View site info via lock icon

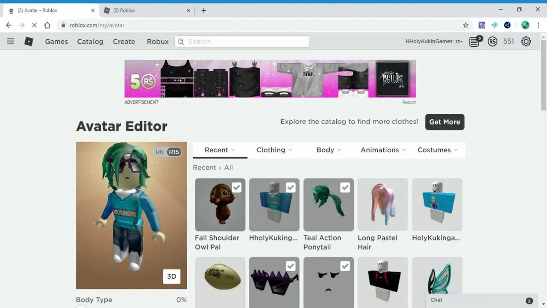click(63, 25)
